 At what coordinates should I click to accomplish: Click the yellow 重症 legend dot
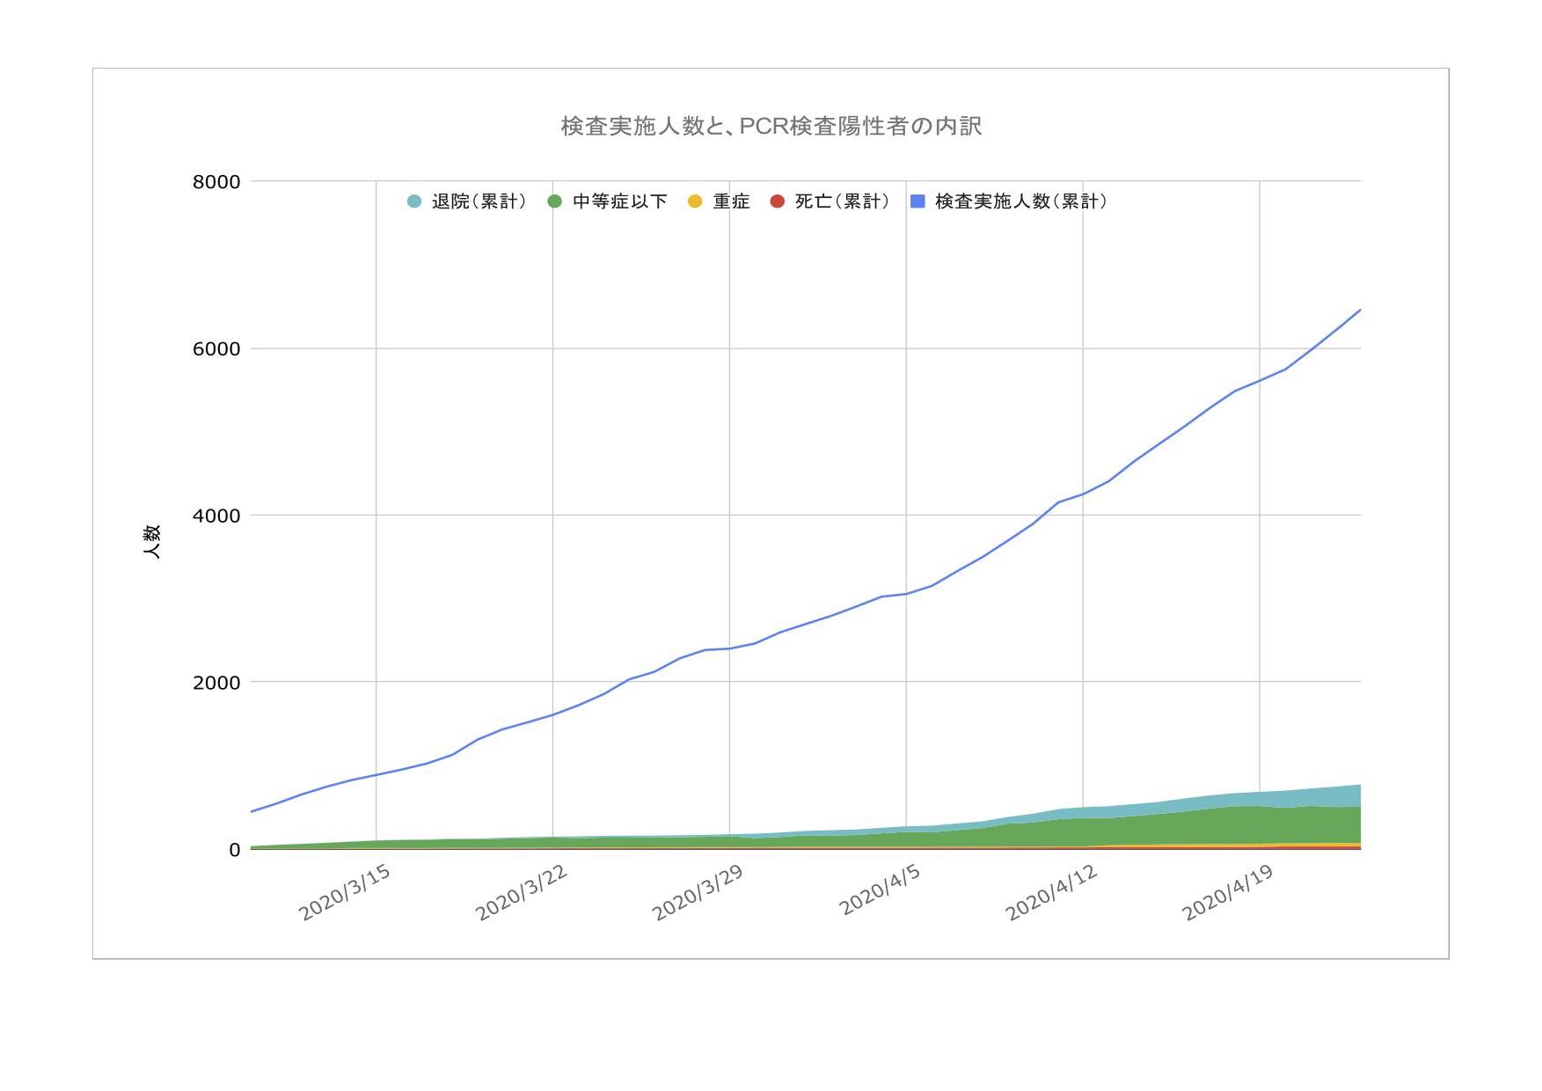695,201
